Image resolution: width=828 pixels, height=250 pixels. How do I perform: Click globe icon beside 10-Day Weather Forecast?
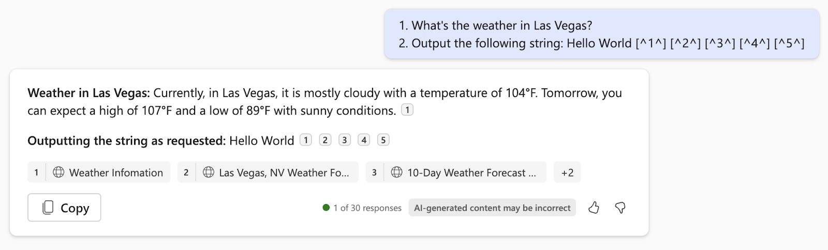pyautogui.click(x=397, y=172)
